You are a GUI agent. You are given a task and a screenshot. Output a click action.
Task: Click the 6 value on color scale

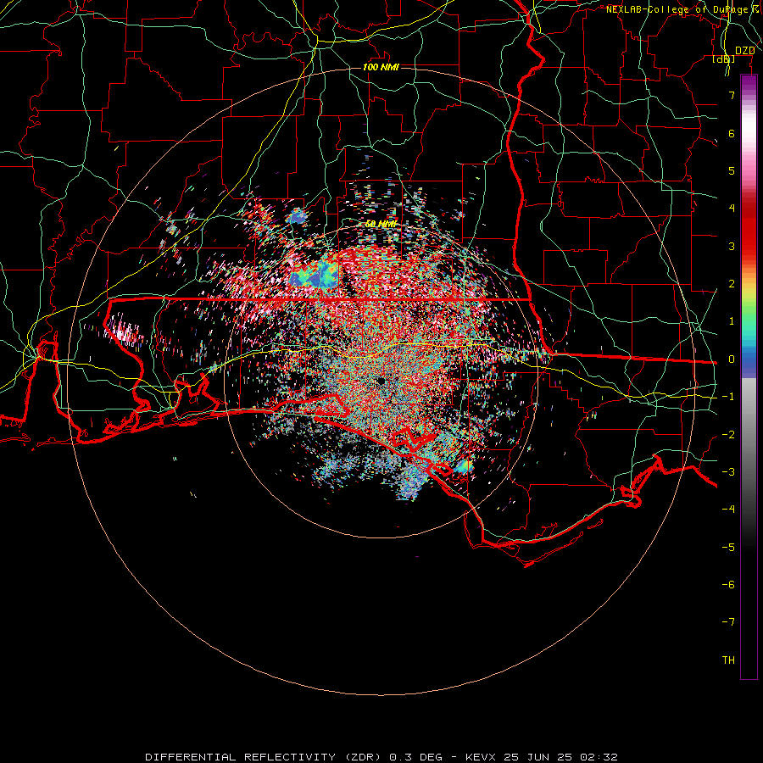[x=732, y=133]
